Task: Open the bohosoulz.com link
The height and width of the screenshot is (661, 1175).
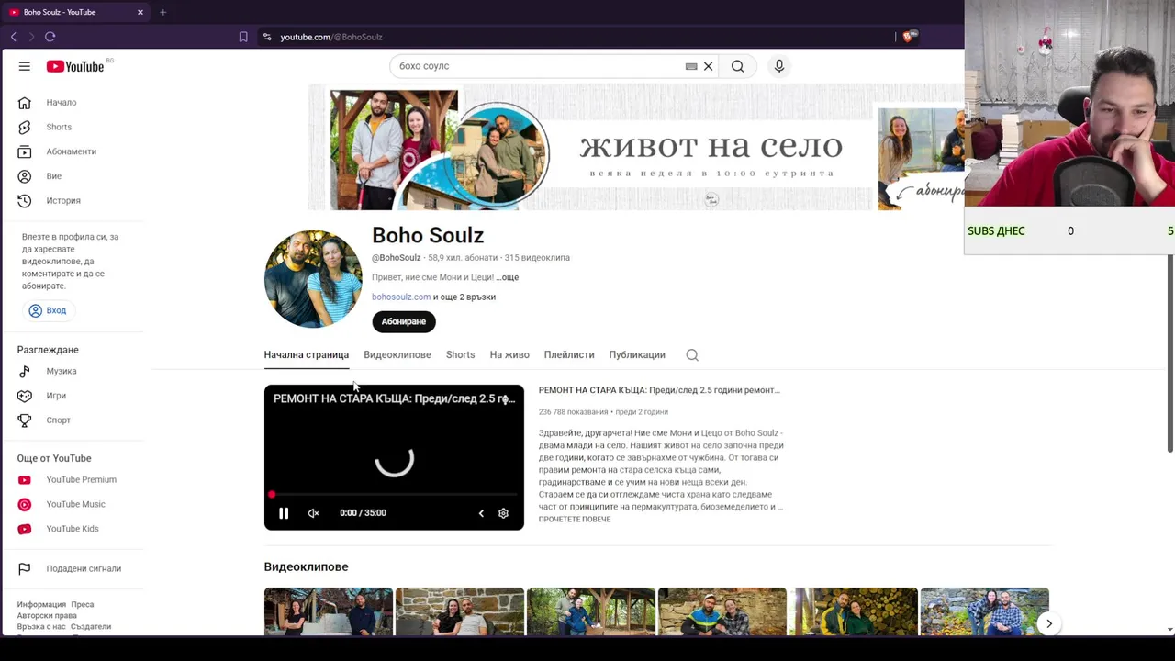Action: [x=401, y=297]
